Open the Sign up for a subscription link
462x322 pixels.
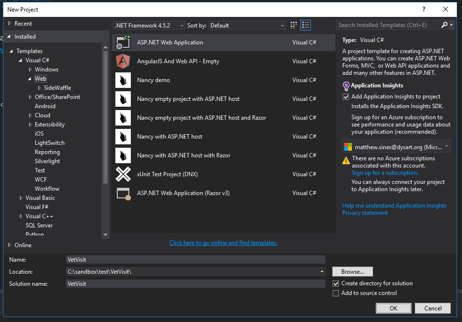(x=385, y=173)
